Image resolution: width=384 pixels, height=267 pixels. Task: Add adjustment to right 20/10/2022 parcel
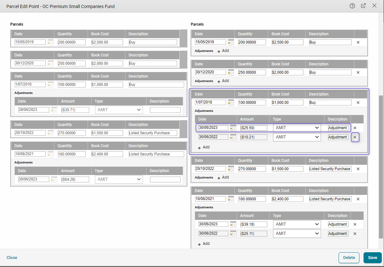(223, 177)
